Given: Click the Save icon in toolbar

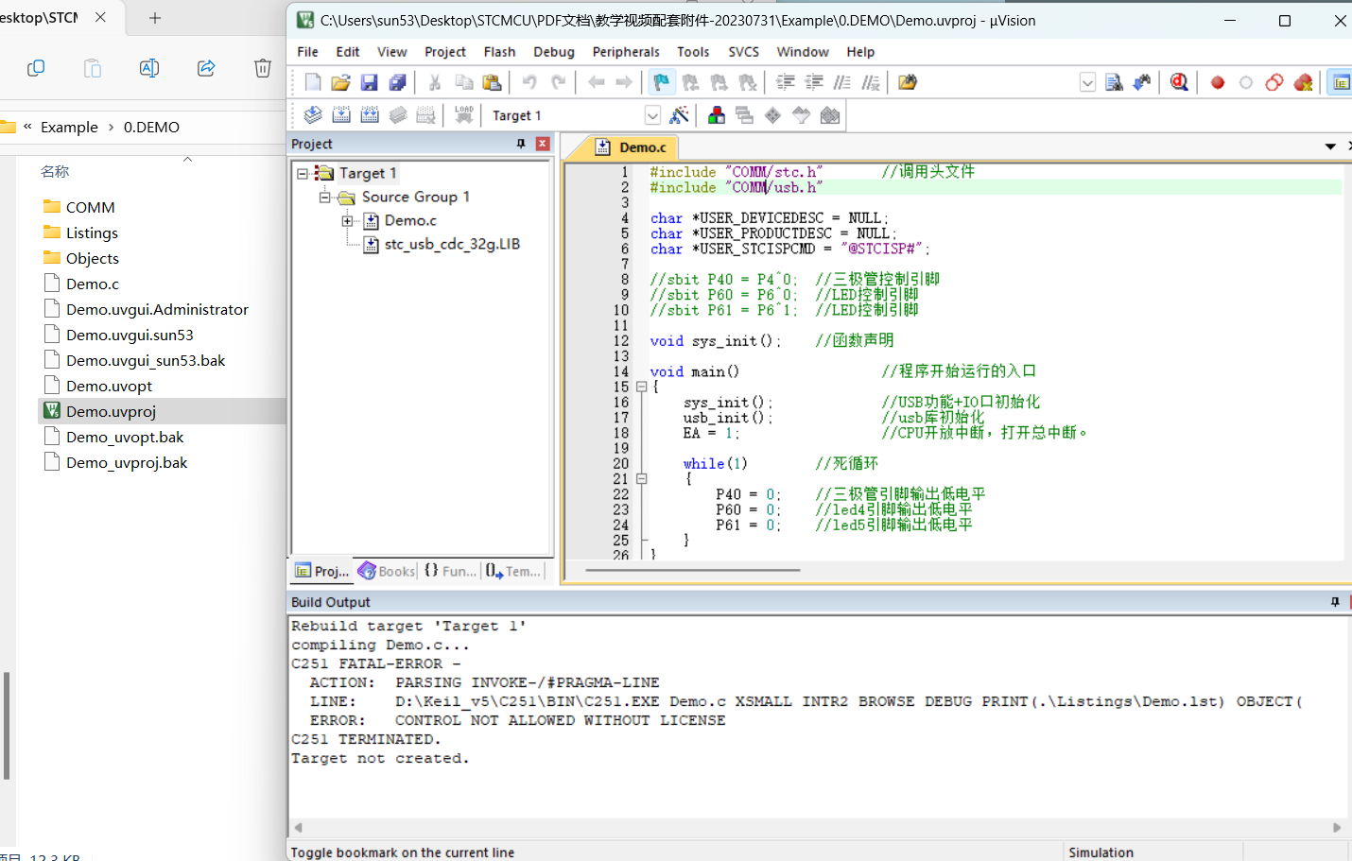Looking at the screenshot, I should coord(370,82).
